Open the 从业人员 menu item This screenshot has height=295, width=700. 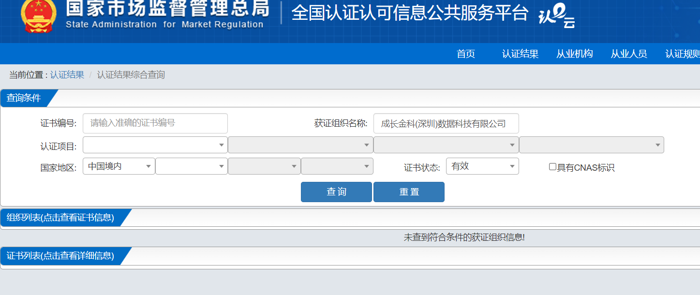pyautogui.click(x=628, y=54)
